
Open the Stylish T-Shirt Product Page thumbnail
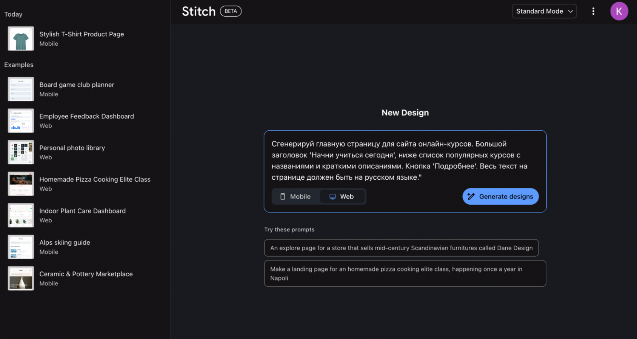pyautogui.click(x=21, y=39)
